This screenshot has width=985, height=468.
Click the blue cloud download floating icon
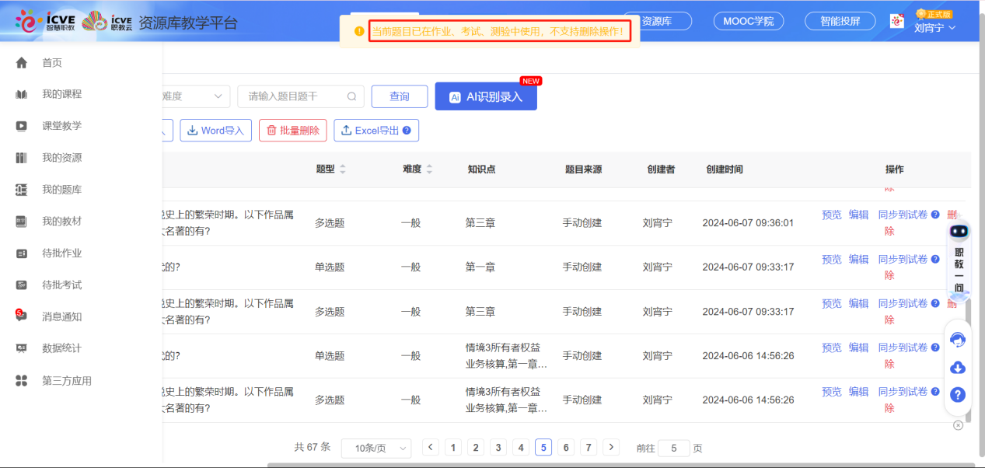(958, 367)
